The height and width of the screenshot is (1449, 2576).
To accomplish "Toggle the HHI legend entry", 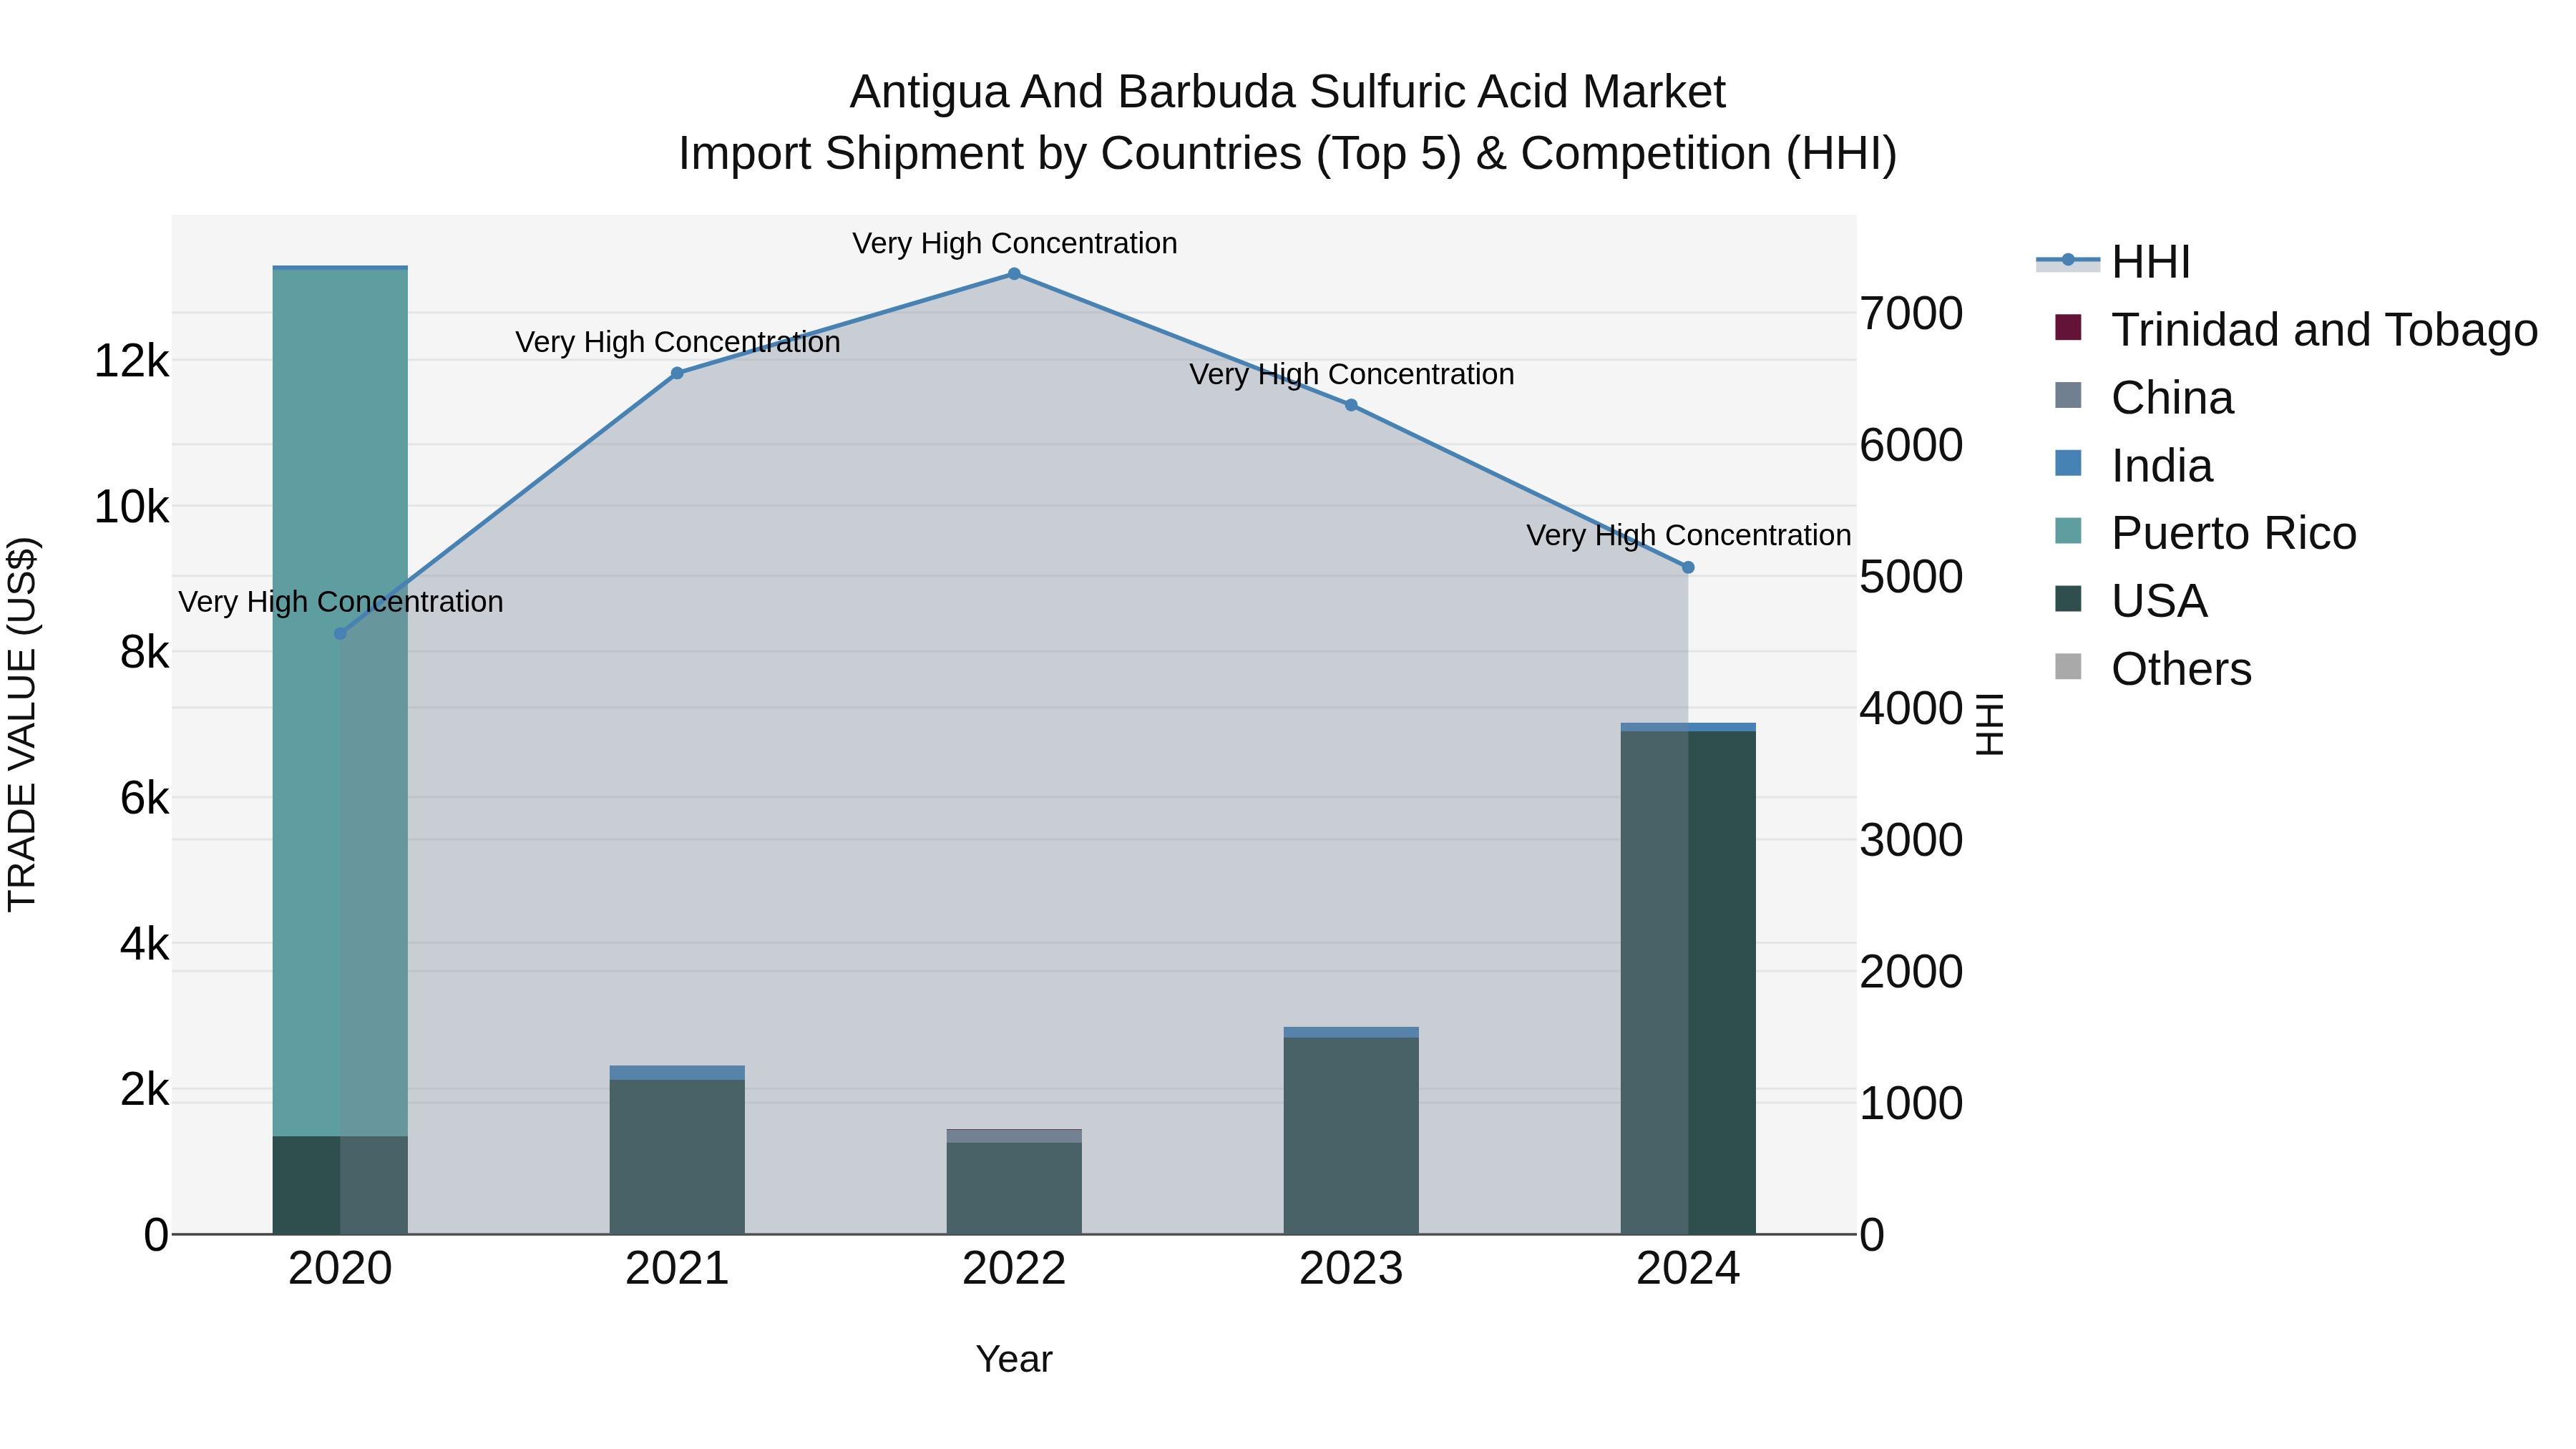I will pos(2113,262).
